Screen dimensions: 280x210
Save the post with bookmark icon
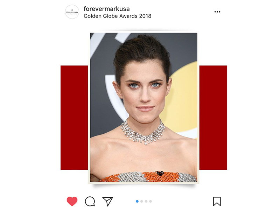[217, 202]
